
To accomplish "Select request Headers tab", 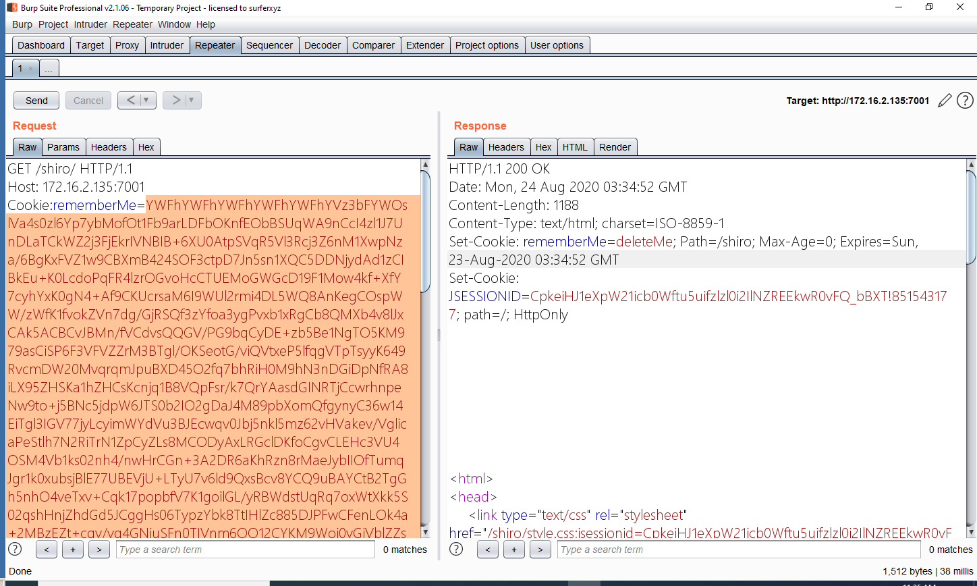I will 109,147.
